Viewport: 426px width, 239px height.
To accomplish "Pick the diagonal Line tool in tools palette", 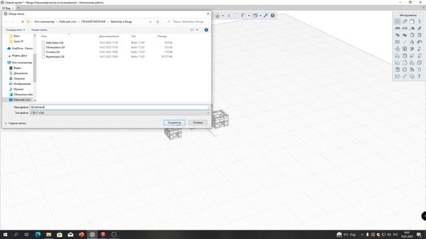I will [x=405, y=42].
